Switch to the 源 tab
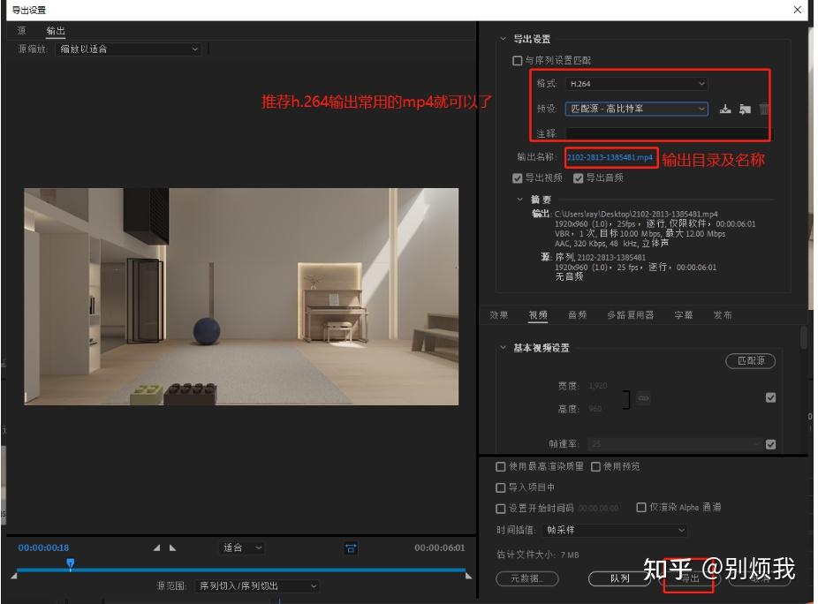The width and height of the screenshot is (818, 604). coord(21,31)
